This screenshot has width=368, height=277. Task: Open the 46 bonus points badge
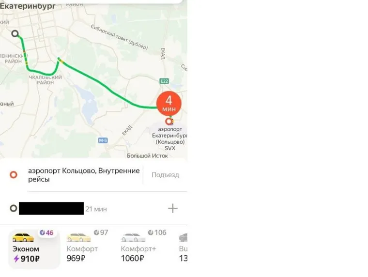46,232
